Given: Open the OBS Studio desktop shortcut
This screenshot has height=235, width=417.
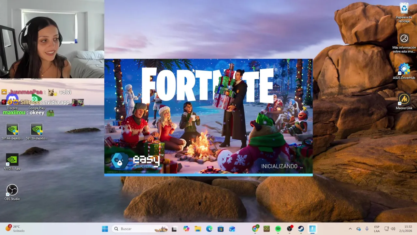Looking at the screenshot, I should (12, 192).
